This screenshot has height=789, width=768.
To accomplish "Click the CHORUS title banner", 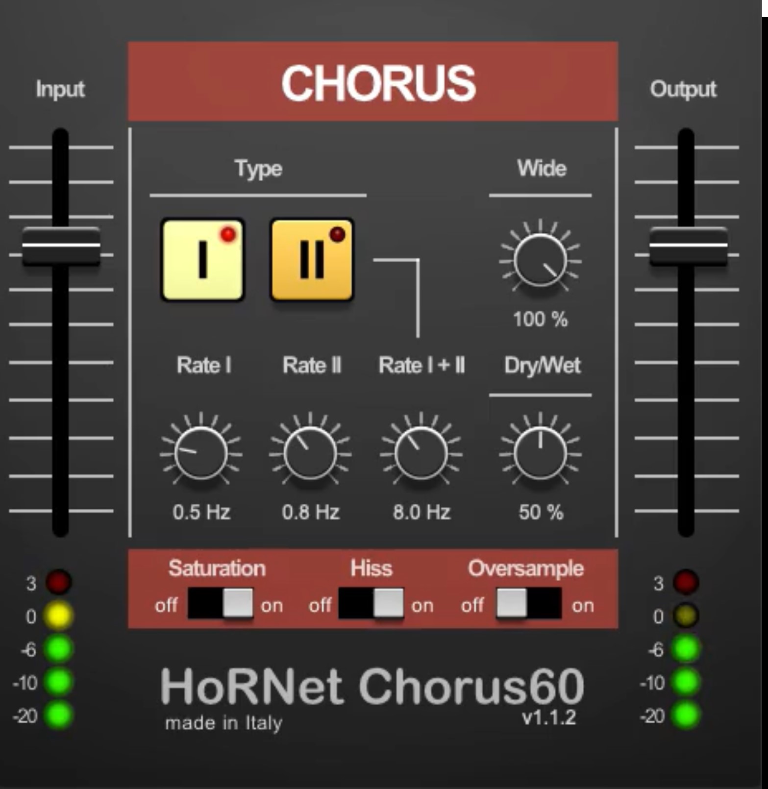I will pos(373,81).
